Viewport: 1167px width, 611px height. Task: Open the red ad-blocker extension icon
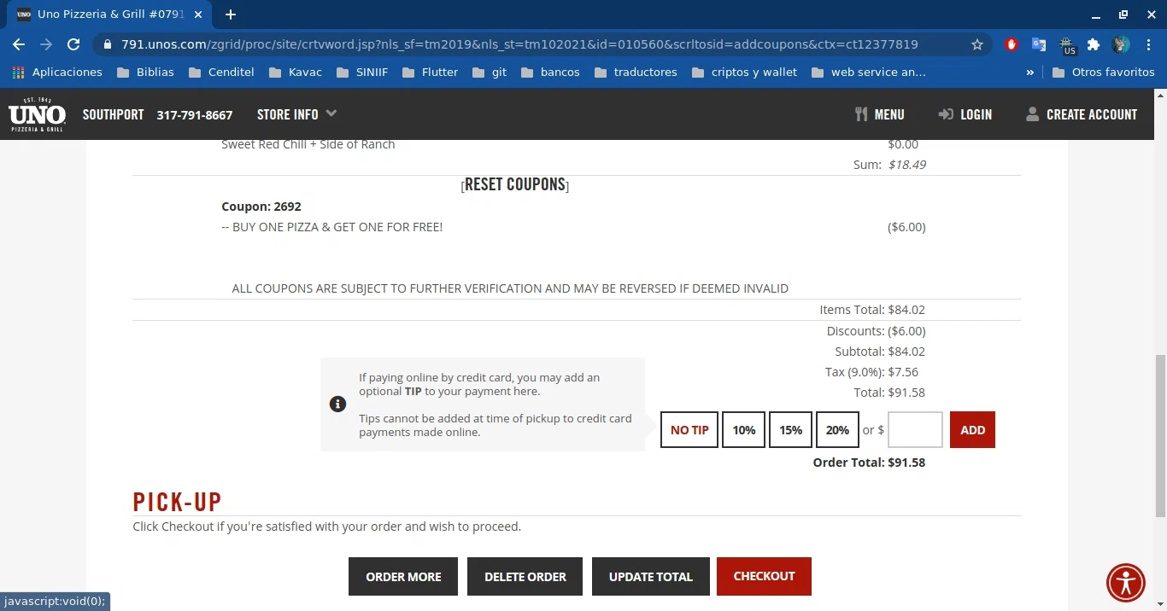pos(1012,44)
